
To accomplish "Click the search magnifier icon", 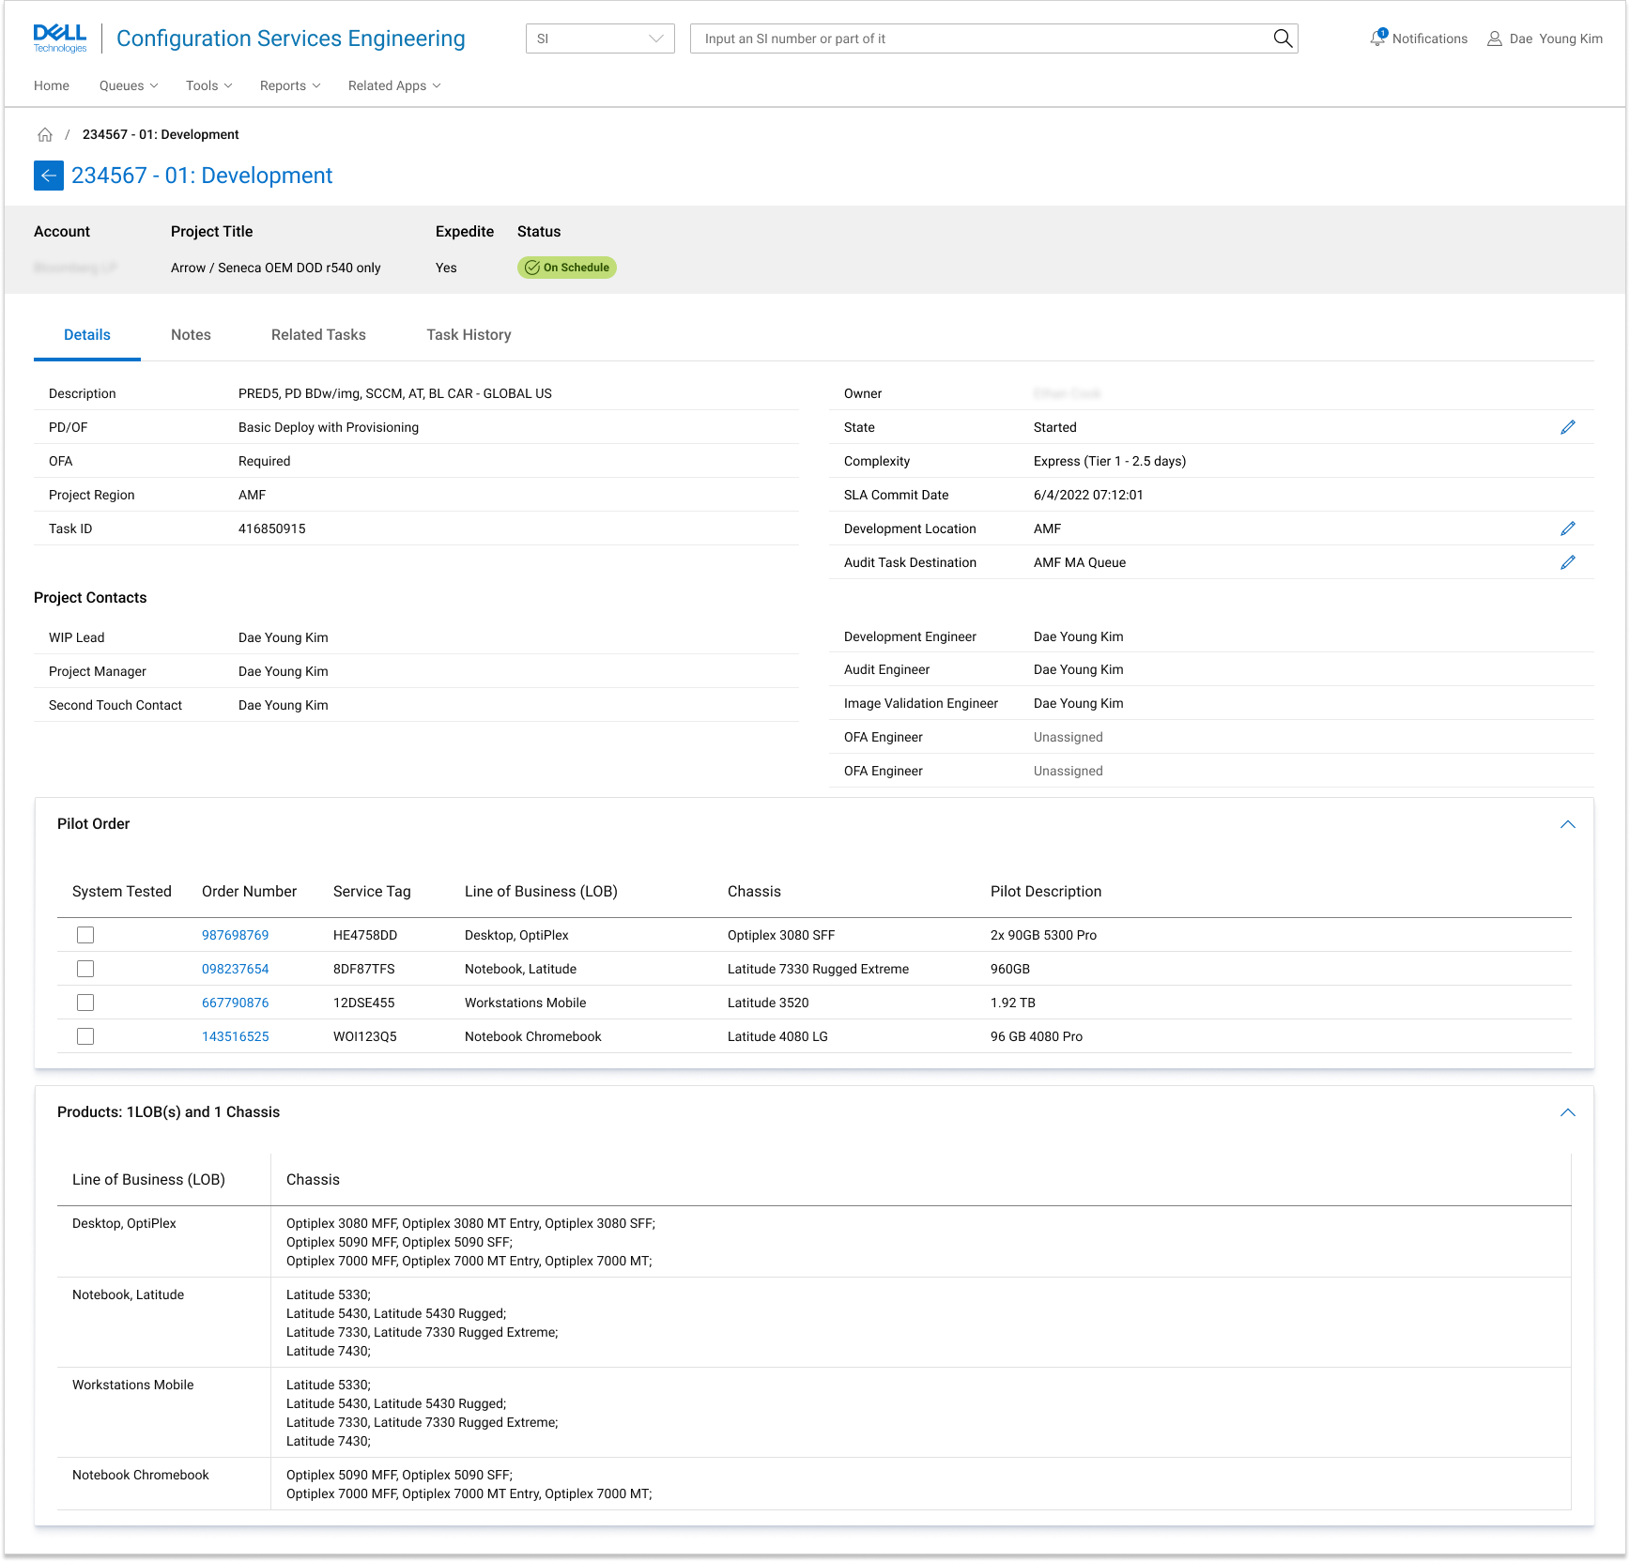I will pyautogui.click(x=1282, y=38).
